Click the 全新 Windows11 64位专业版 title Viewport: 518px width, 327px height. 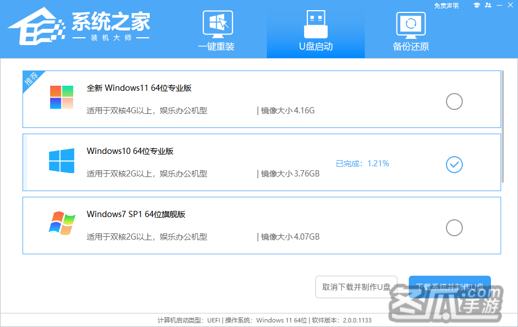(x=139, y=88)
